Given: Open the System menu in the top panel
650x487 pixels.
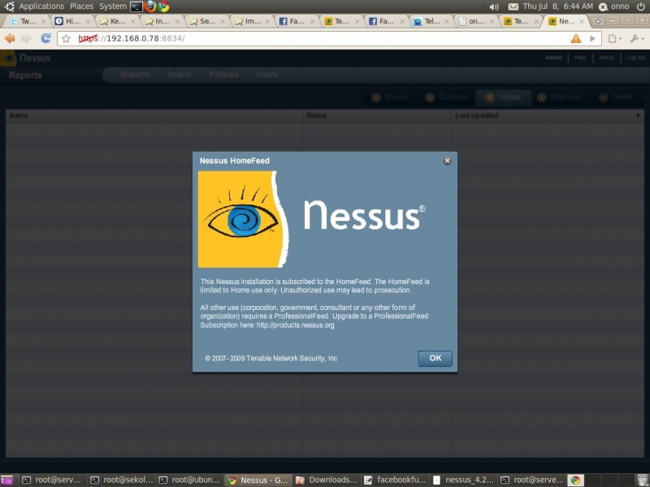Looking at the screenshot, I should coord(112,6).
